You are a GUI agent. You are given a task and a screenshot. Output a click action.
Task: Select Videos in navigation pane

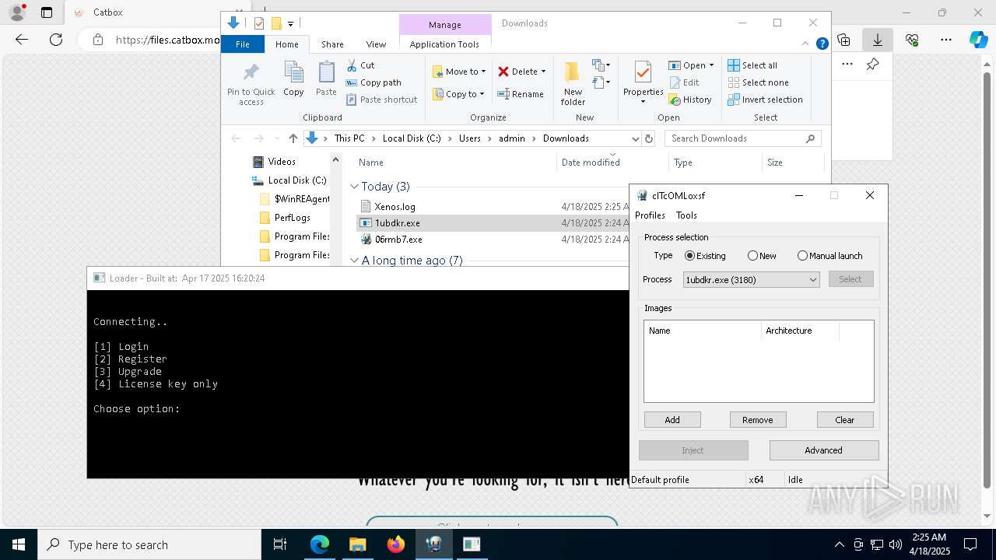pyautogui.click(x=282, y=162)
